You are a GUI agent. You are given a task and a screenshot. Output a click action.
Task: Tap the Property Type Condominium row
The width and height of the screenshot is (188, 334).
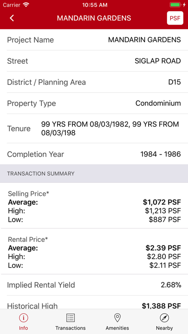point(94,103)
